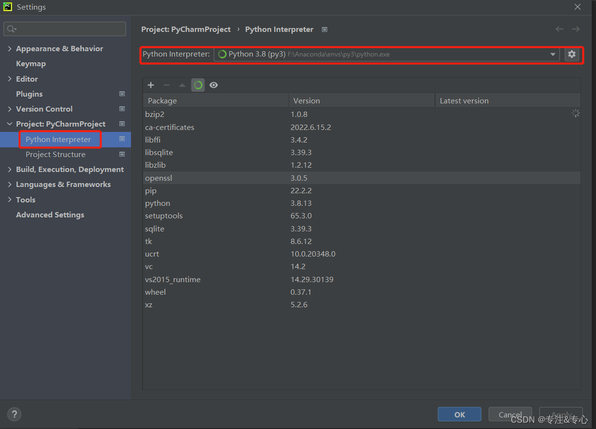This screenshot has height=429, width=596.
Task: Click project-level icon beside Project Structure
Action: coord(122,155)
